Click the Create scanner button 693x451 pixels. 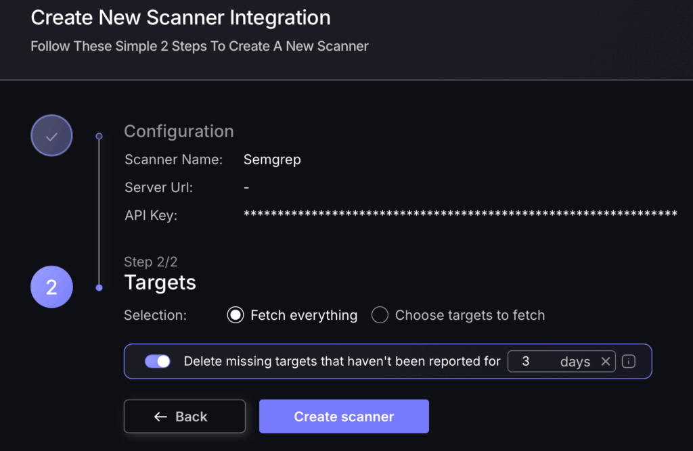[x=344, y=417]
